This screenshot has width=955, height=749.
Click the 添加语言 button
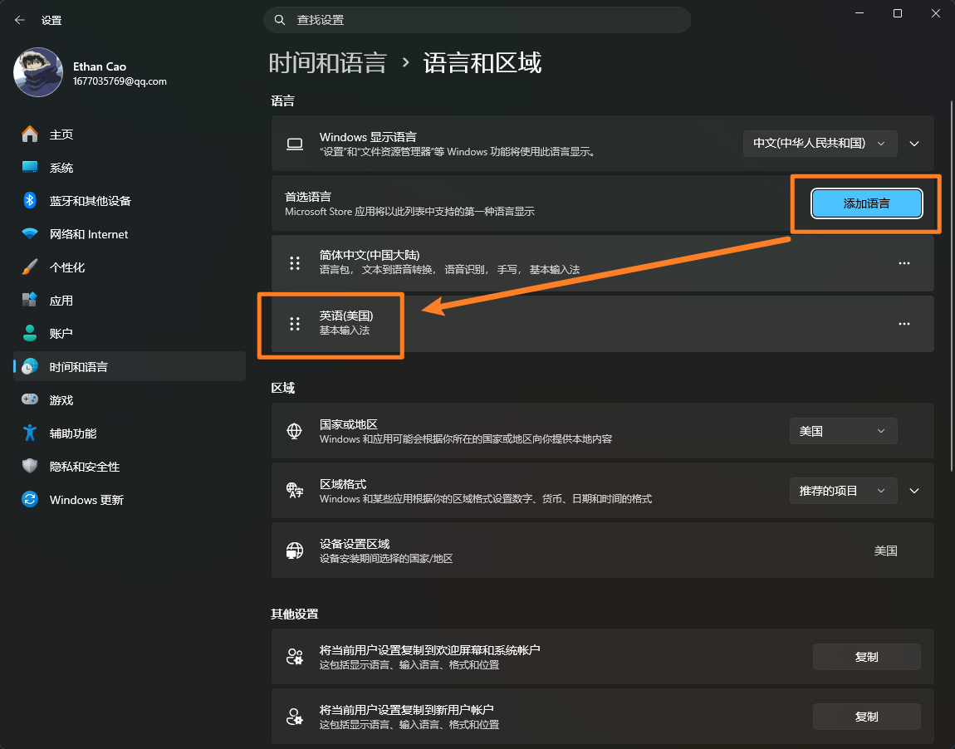click(867, 203)
